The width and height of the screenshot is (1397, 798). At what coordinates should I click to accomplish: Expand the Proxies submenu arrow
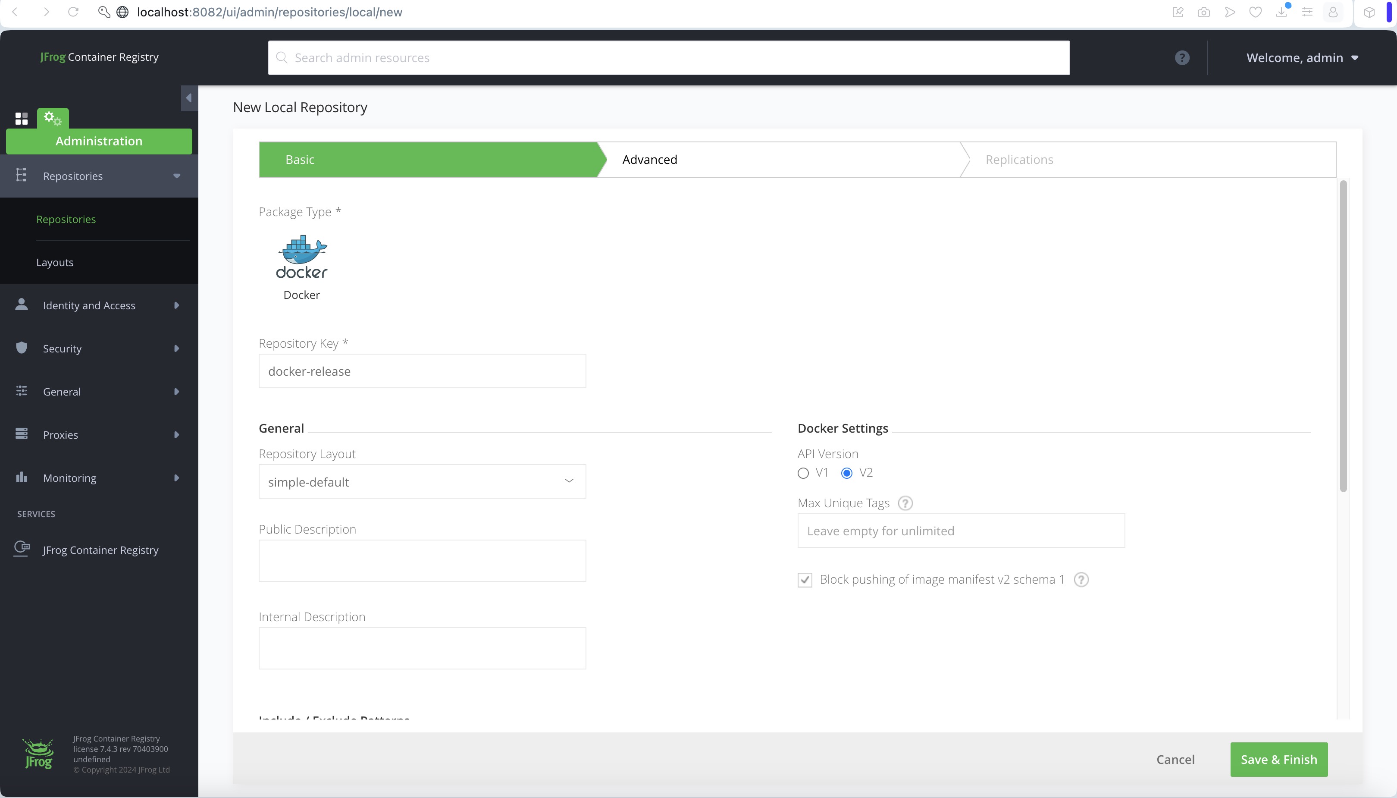[x=176, y=435]
